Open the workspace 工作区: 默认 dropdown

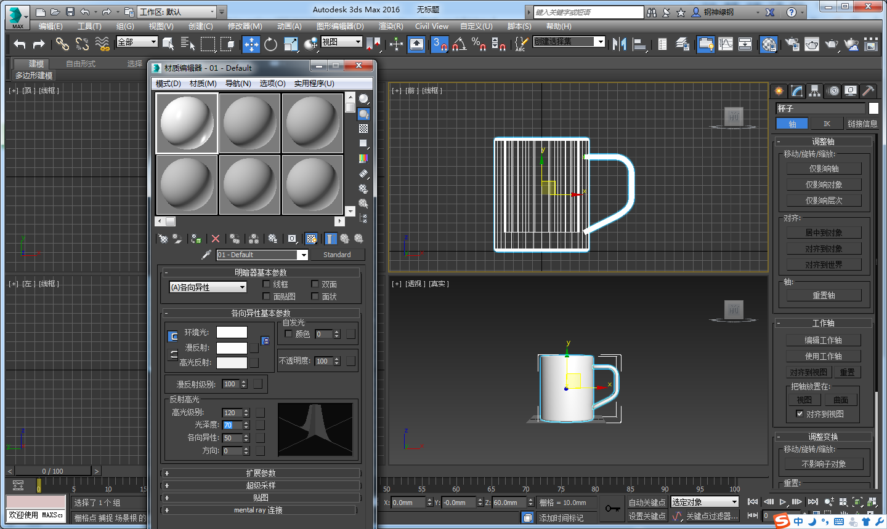tap(177, 12)
